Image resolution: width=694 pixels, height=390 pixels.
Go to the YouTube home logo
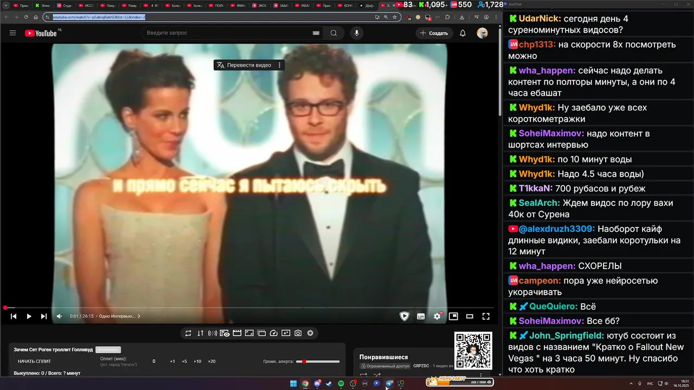coord(41,33)
